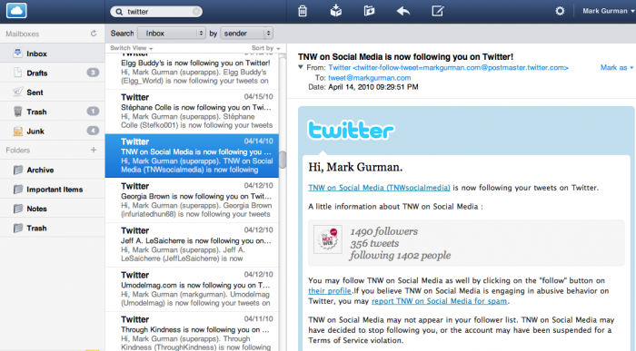Click the iCloud cloud logo button
The image size is (636, 351).
point(16,11)
